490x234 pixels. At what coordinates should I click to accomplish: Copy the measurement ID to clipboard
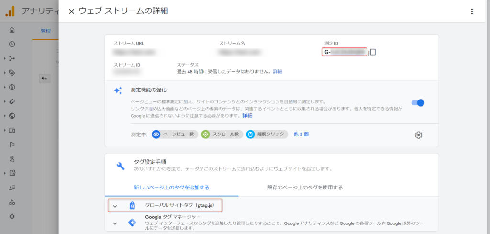tap(372, 52)
